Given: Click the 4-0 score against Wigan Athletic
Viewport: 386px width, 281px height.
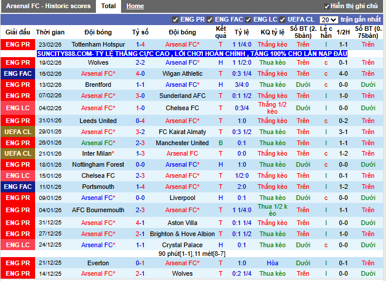Looking at the screenshot, I should click(x=140, y=73).
